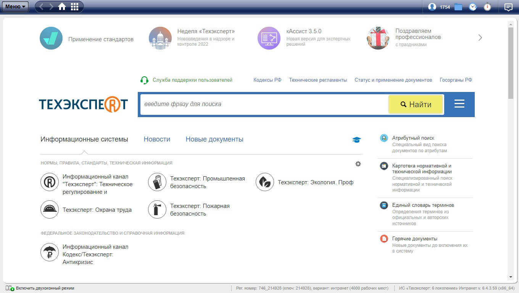Click the Применение стандартов banner icon

click(51, 38)
